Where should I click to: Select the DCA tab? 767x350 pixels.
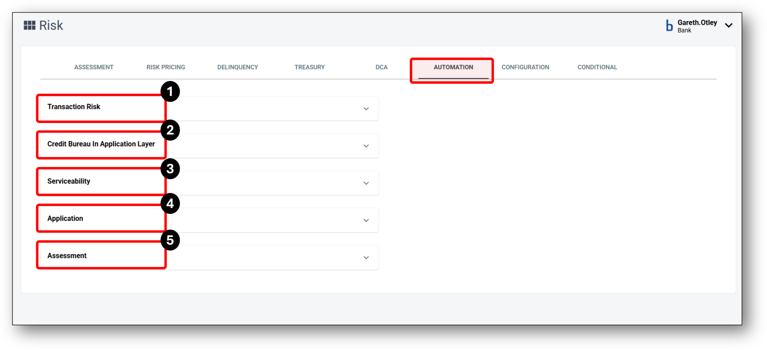point(381,67)
